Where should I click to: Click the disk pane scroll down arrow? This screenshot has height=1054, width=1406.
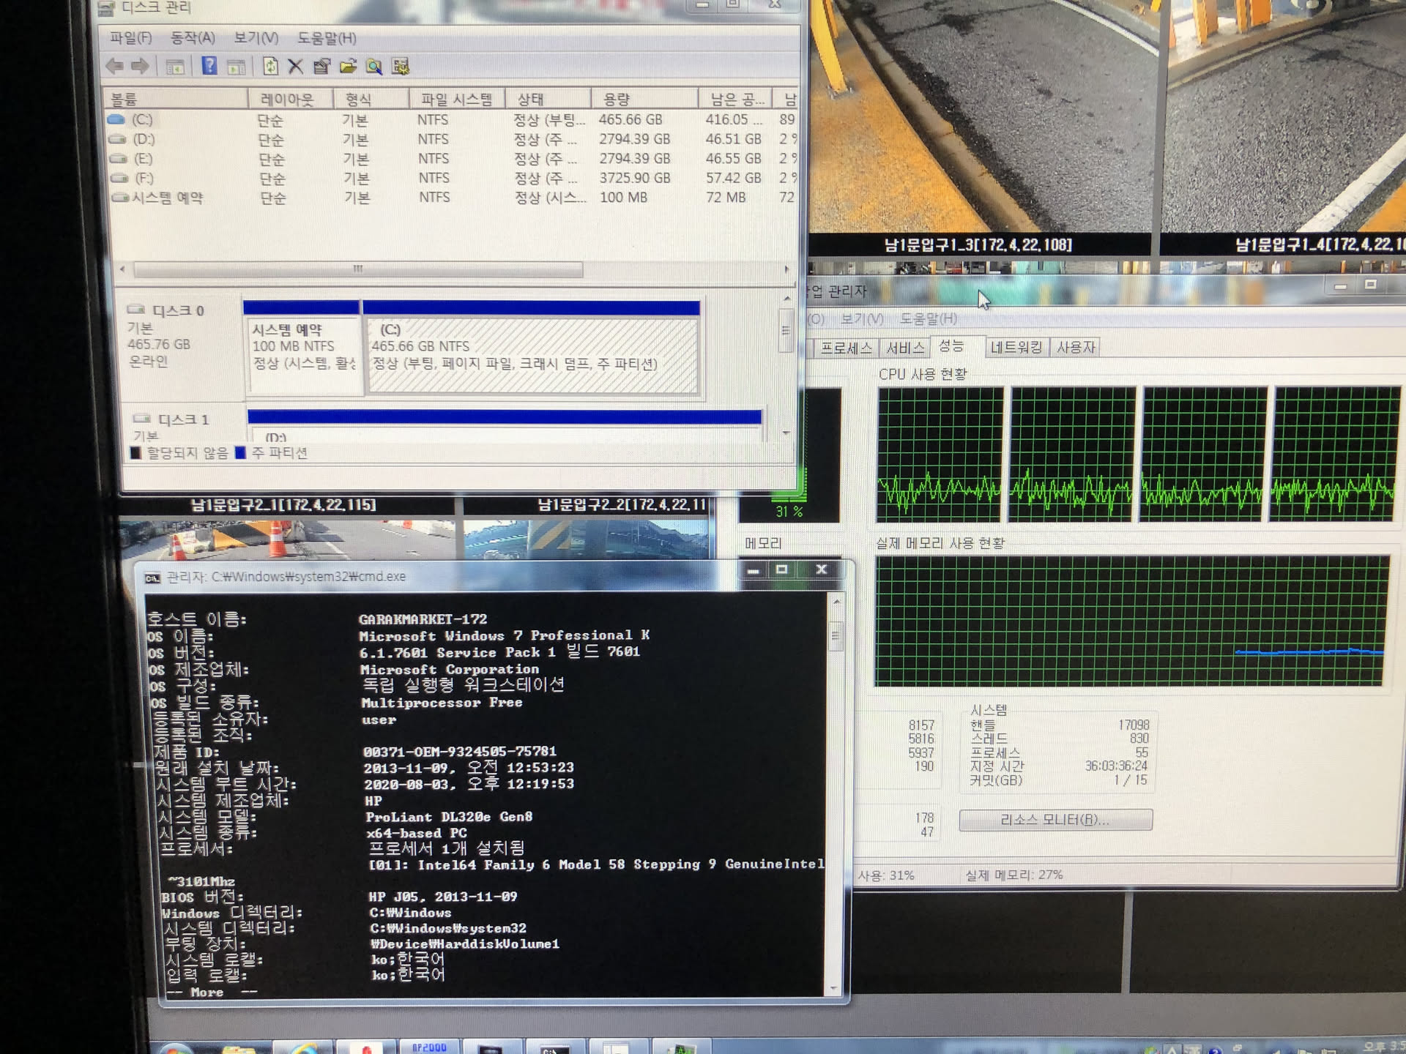click(786, 433)
